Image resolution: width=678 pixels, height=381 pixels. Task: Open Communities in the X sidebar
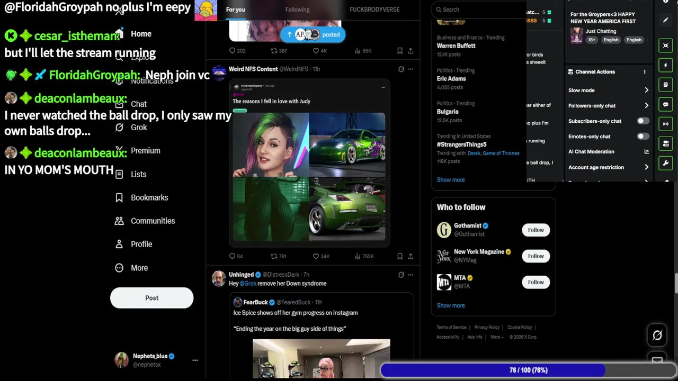click(x=145, y=221)
